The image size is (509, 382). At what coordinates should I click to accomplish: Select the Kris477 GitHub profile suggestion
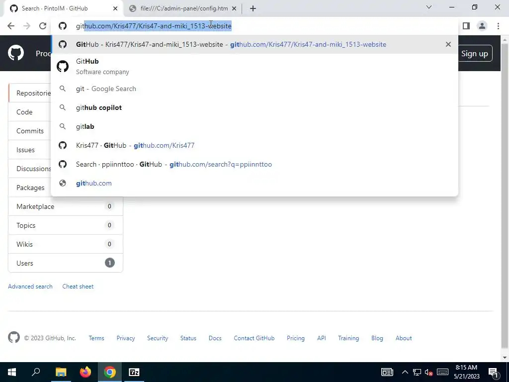tap(254, 145)
